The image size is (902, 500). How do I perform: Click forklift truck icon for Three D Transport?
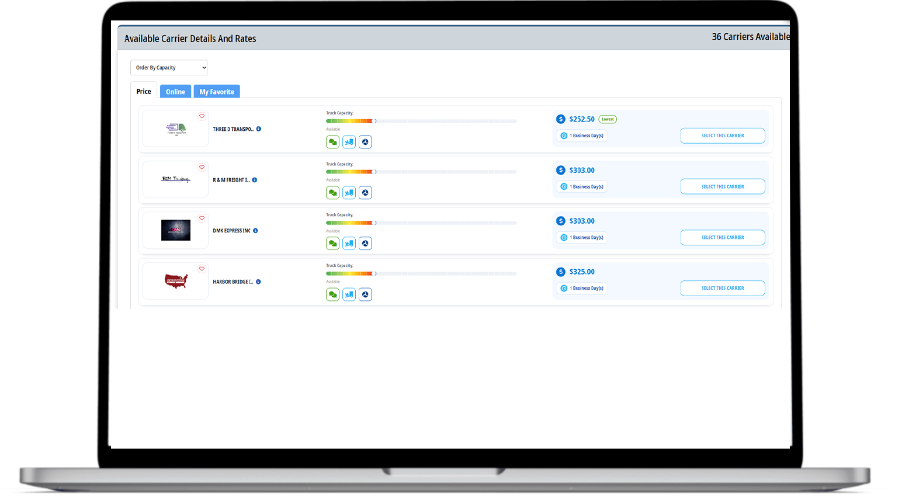pos(349,142)
